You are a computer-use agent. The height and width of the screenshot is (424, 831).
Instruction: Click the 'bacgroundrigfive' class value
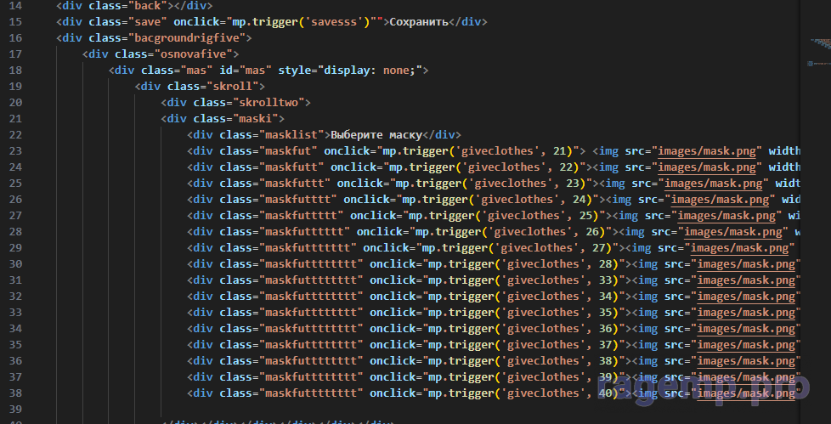click(187, 37)
